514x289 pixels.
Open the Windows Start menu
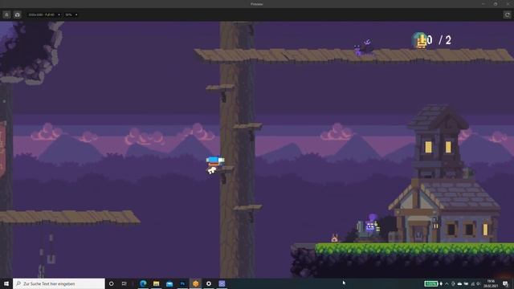(6, 283)
